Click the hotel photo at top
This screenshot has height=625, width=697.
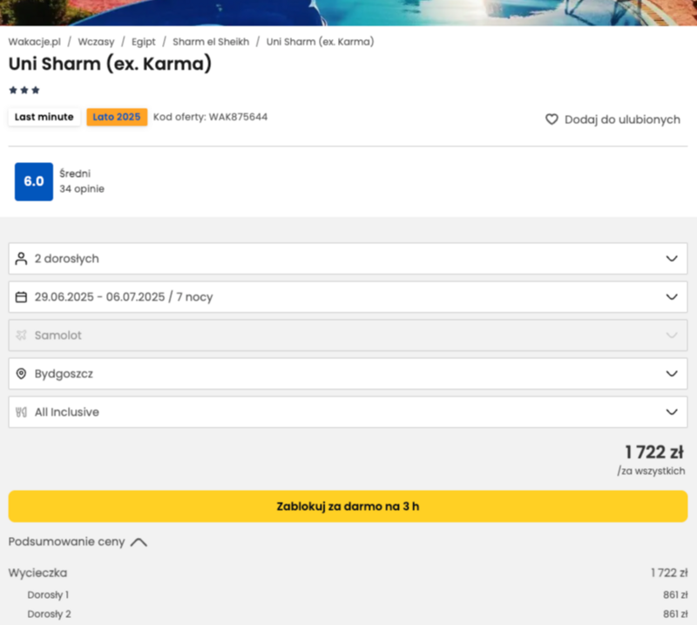(348, 12)
